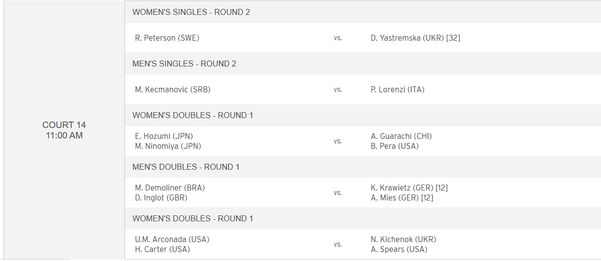Open M. Ninomiya (JPN) profile

tap(168, 146)
